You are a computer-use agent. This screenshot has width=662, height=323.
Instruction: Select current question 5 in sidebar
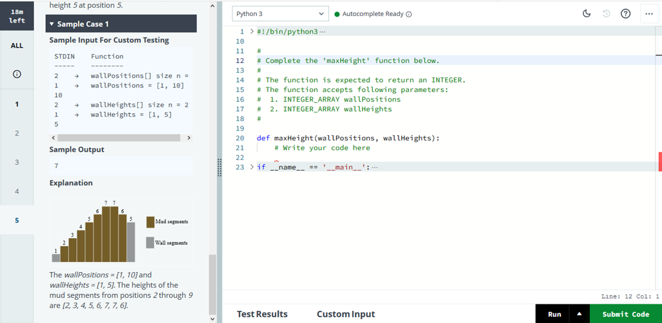[17, 220]
